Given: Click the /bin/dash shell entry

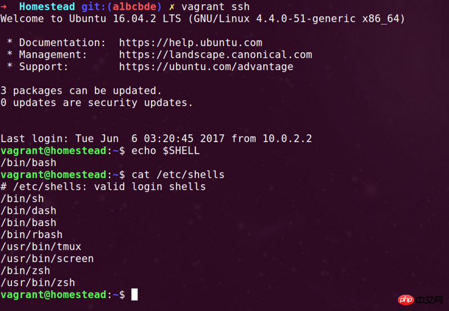Looking at the screenshot, I should [29, 211].
